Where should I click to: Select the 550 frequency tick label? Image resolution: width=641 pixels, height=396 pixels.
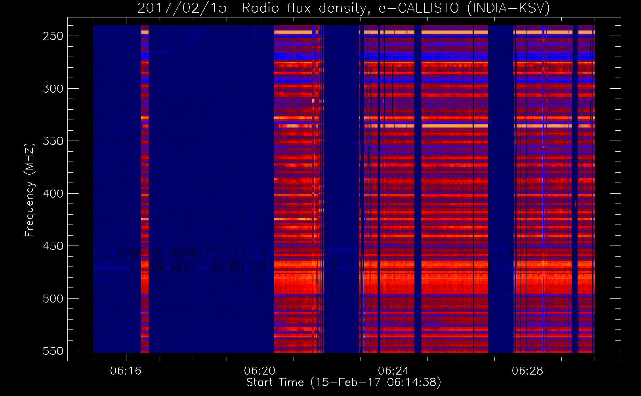pyautogui.click(x=53, y=351)
